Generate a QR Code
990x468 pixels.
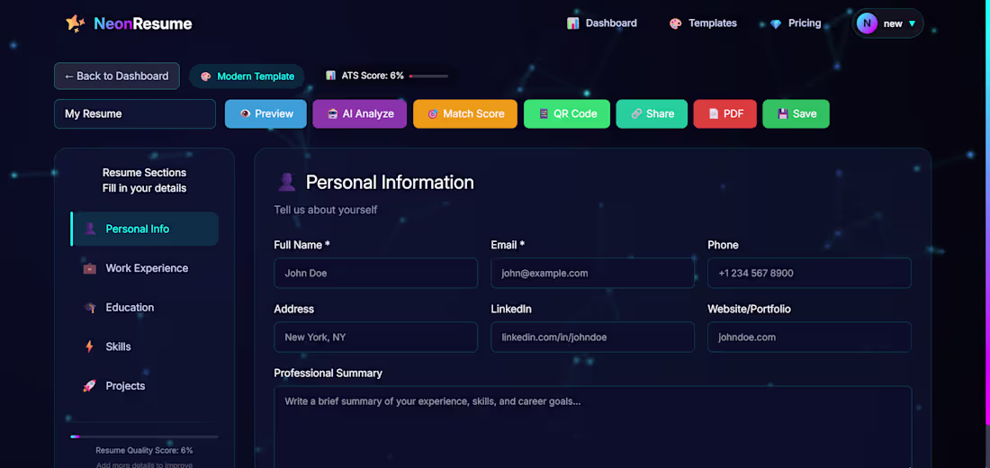(x=567, y=113)
